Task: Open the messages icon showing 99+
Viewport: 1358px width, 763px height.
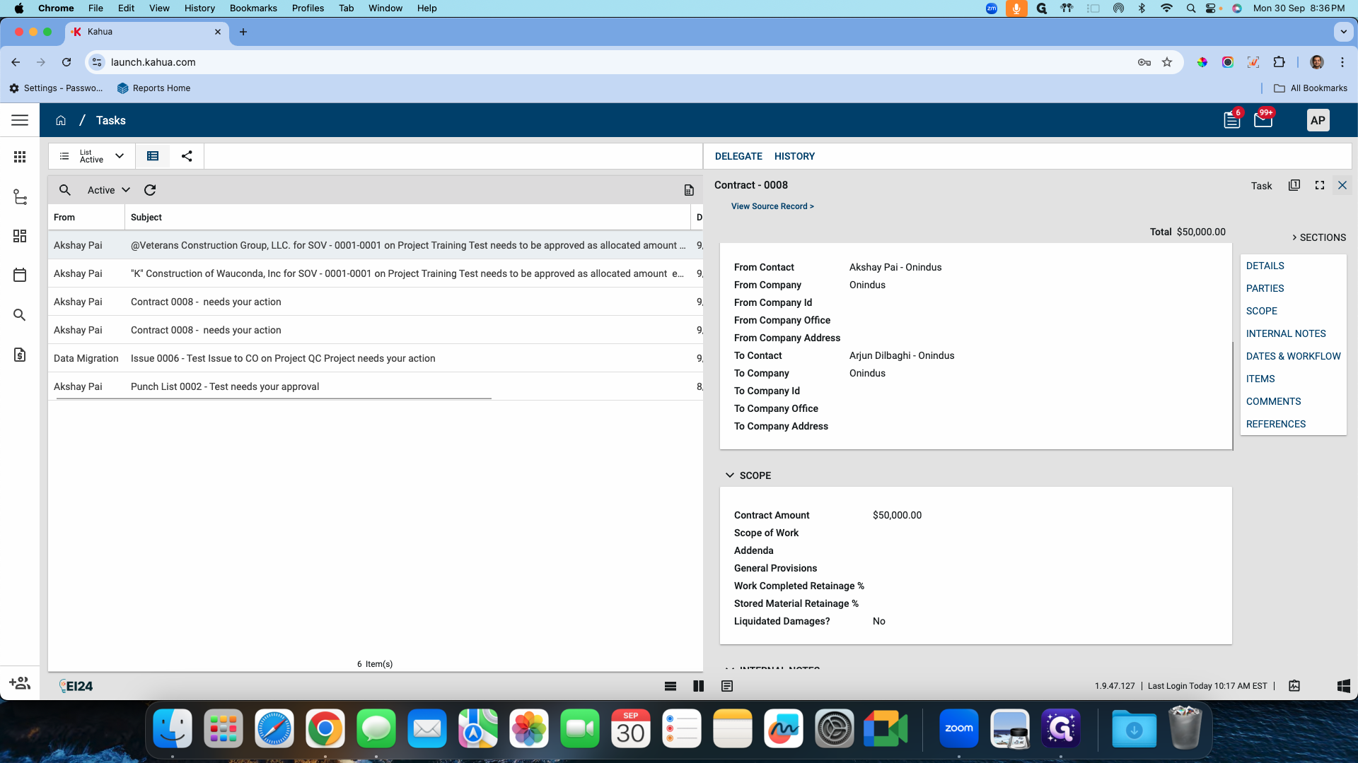Action: pos(1263,120)
